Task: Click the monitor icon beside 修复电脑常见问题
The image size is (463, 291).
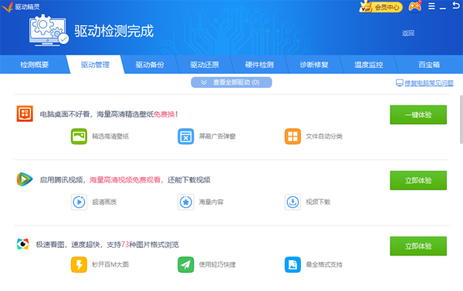Action: pos(399,83)
